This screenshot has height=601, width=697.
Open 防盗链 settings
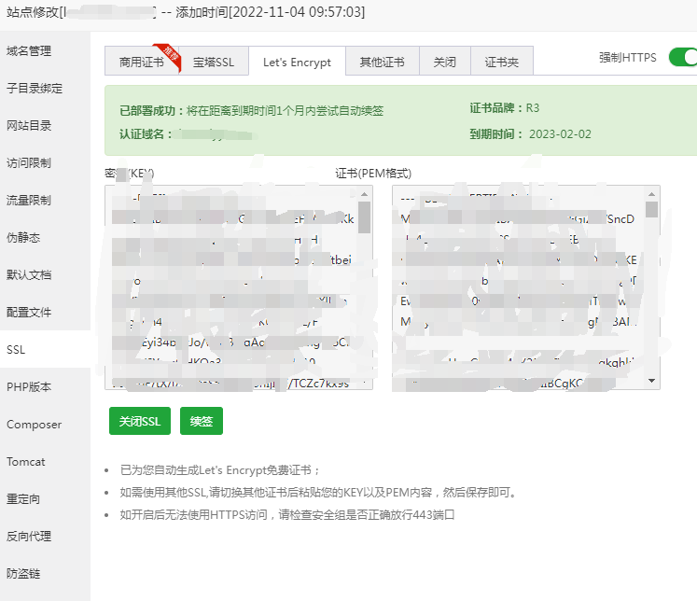[23, 574]
